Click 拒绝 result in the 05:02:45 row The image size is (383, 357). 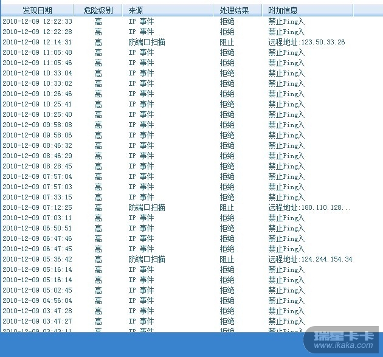pyautogui.click(x=227, y=290)
